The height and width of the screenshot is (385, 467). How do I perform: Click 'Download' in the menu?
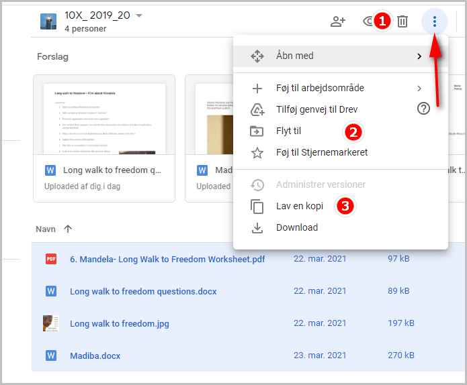coord(341,227)
